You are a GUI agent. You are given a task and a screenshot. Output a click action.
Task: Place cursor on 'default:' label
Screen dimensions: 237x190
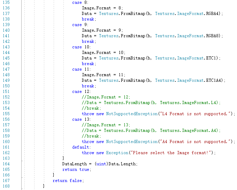82,147
